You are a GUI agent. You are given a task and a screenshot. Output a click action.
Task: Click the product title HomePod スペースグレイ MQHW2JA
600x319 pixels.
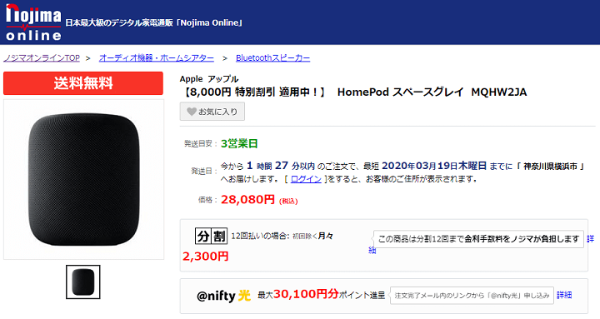point(432,92)
